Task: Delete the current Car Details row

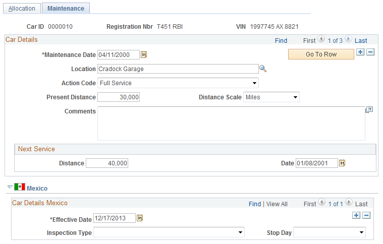Action: [x=370, y=52]
